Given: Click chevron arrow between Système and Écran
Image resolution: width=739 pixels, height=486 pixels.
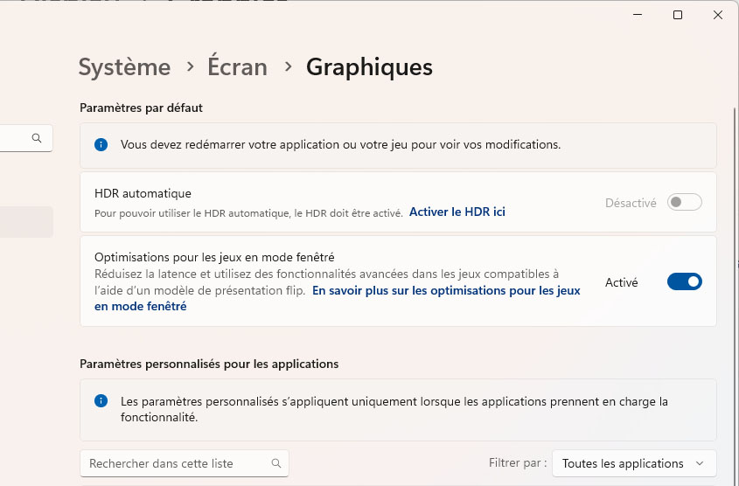Looking at the screenshot, I should 190,66.
